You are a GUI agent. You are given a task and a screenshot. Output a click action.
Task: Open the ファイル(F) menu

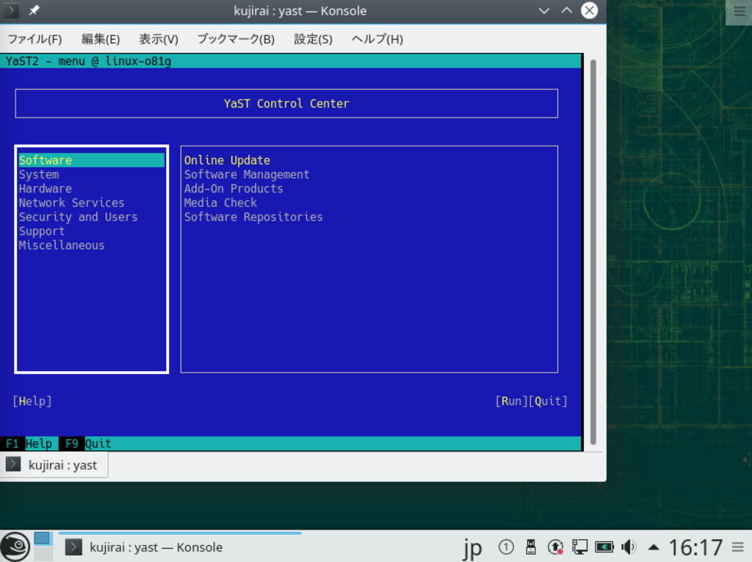tap(35, 39)
